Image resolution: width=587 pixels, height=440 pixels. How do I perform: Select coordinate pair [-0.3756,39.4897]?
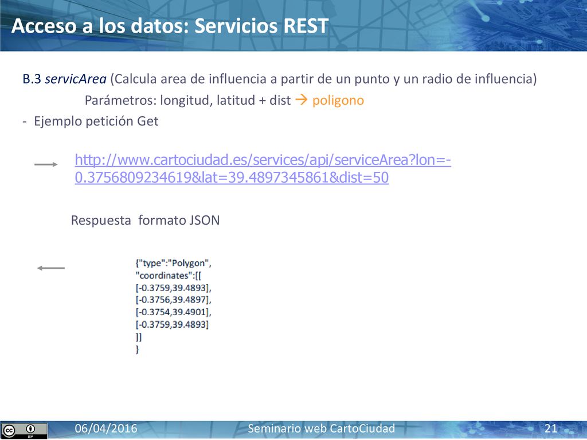pos(173,300)
